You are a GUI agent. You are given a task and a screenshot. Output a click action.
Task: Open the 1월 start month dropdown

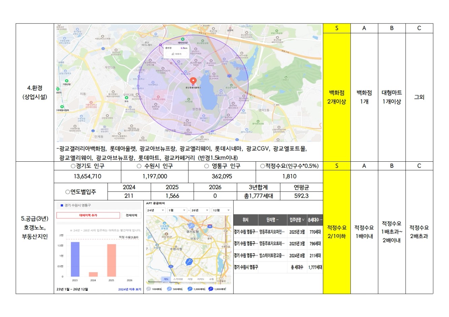click(177, 210)
